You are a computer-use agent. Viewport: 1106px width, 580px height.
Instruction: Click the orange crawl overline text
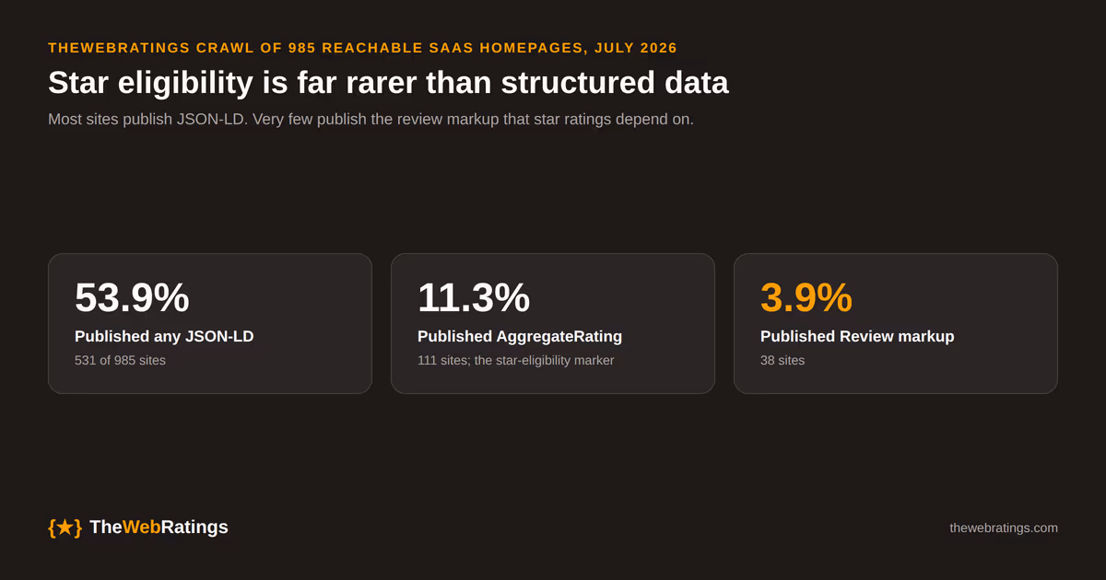click(x=362, y=48)
